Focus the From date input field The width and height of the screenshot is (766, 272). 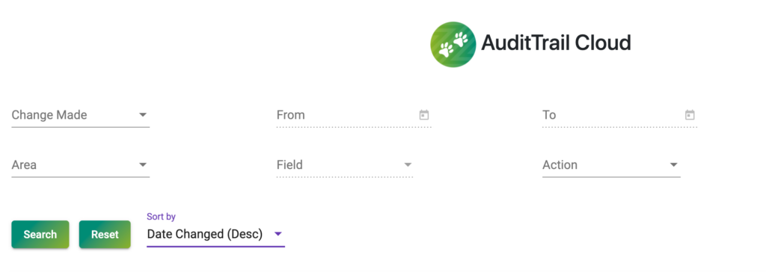coord(354,116)
